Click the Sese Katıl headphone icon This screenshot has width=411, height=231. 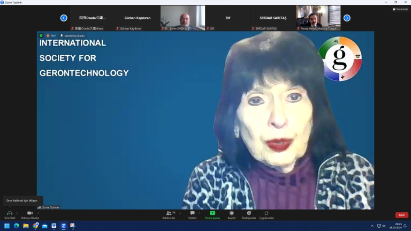pyautogui.click(x=10, y=213)
